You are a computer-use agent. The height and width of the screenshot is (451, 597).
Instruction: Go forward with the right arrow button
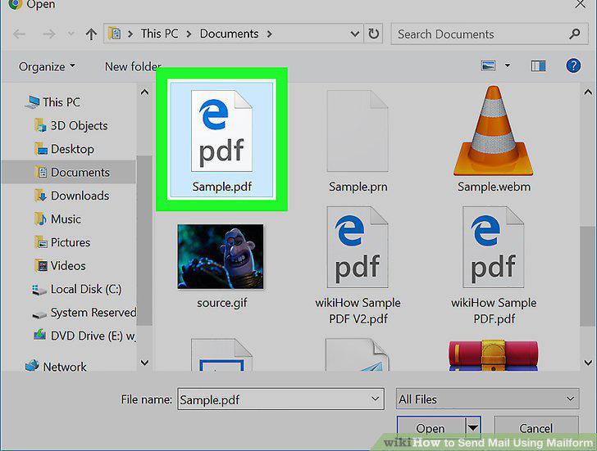pos(48,34)
